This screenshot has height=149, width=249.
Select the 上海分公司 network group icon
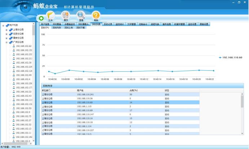(x=10, y=30)
